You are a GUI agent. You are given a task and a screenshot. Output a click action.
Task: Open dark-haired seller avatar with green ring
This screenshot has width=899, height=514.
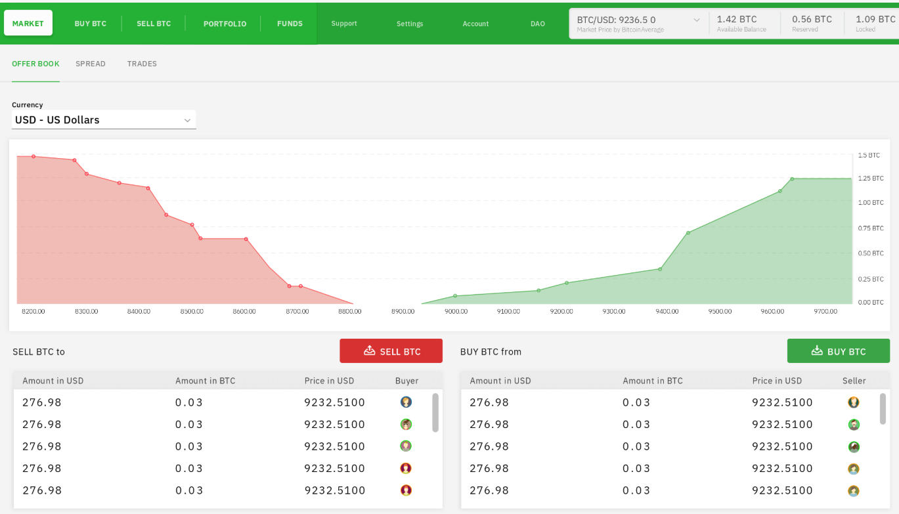click(x=854, y=447)
